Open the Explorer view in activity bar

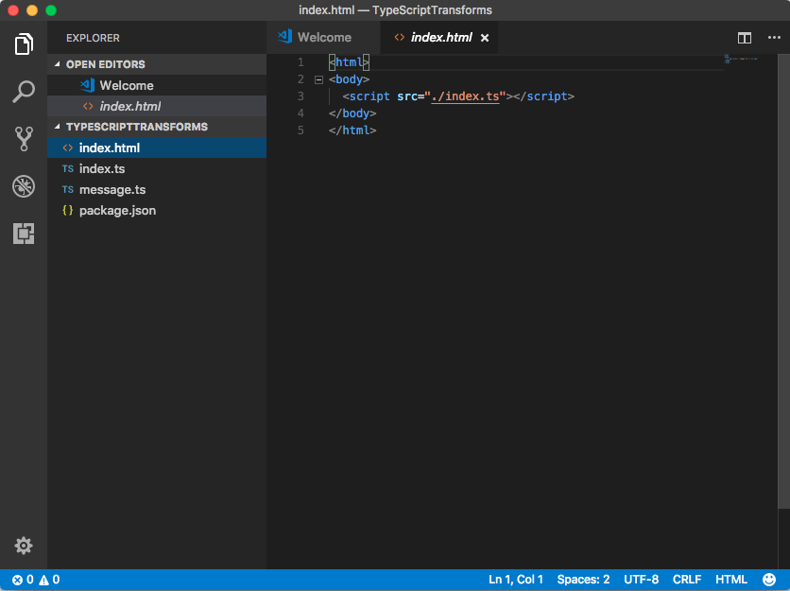(x=24, y=43)
